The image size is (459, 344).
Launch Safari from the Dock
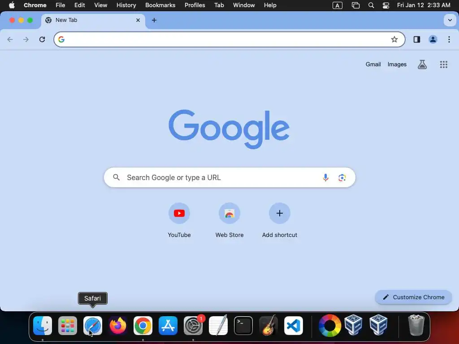(x=93, y=326)
